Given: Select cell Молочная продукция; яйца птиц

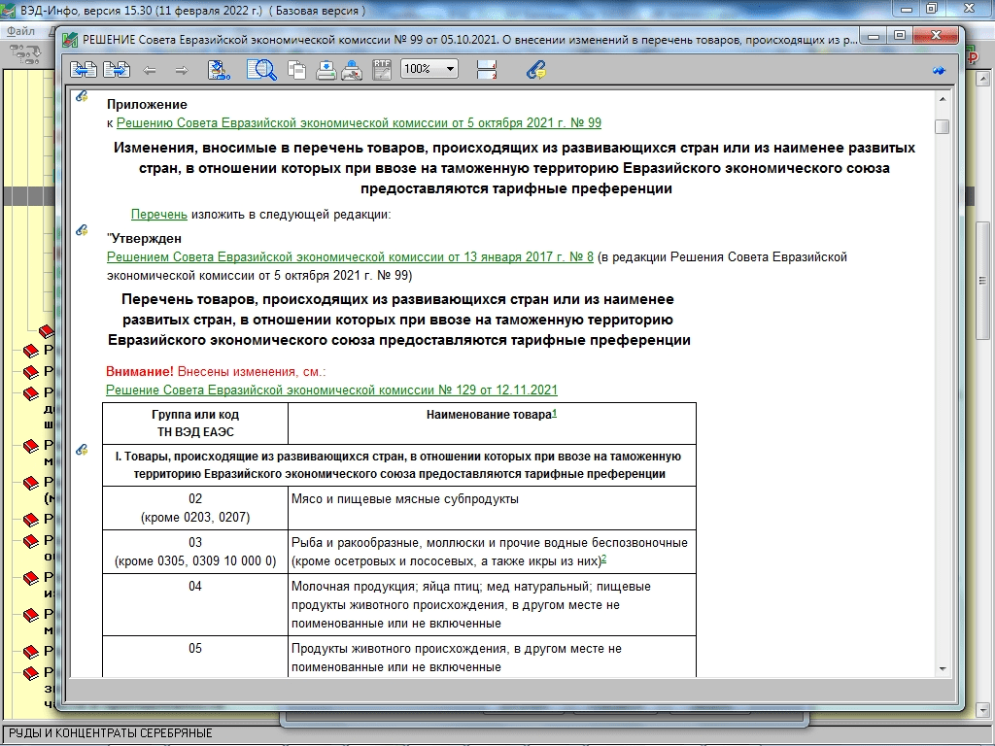Looking at the screenshot, I should [492, 604].
